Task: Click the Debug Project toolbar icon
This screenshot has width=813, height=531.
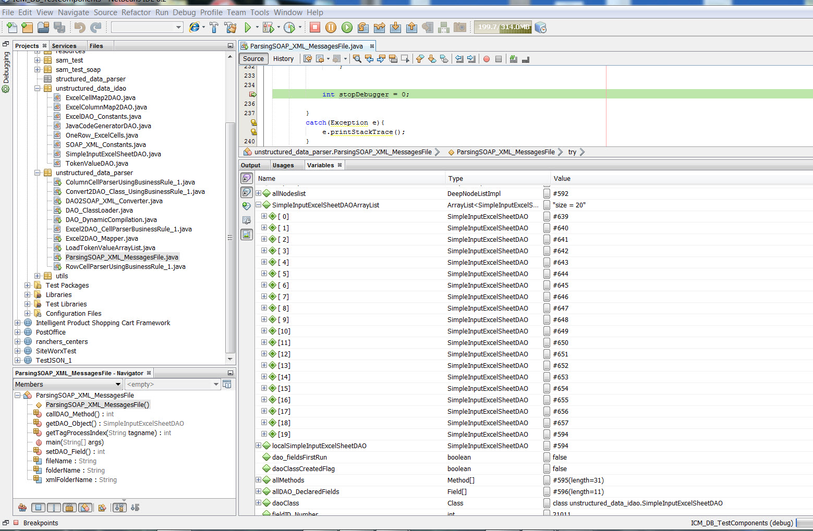Action: pos(269,28)
